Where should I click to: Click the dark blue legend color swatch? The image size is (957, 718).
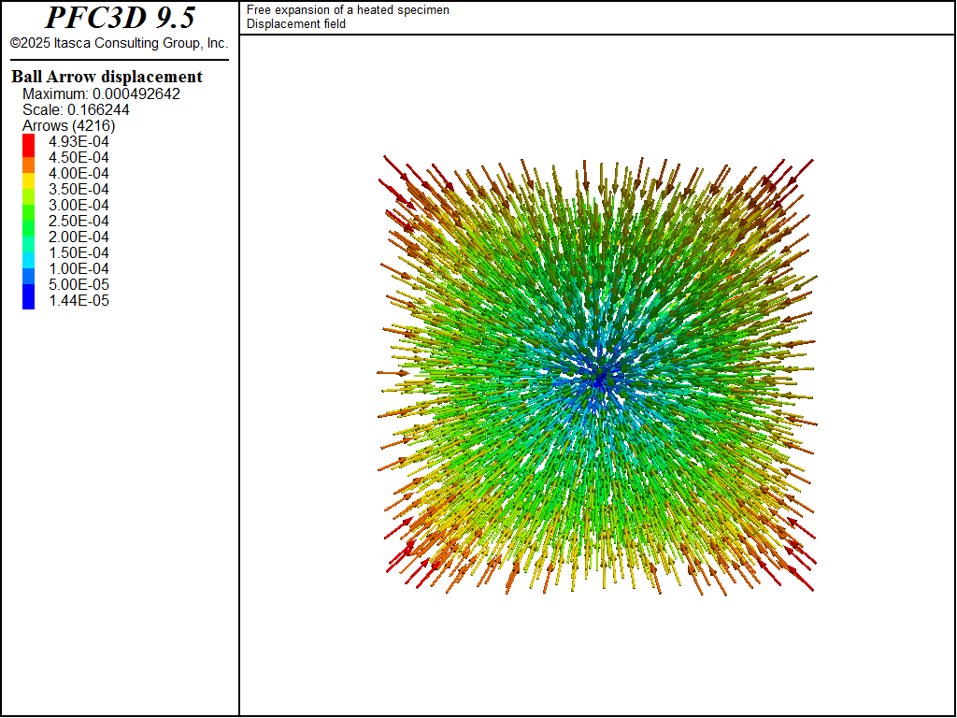(29, 296)
